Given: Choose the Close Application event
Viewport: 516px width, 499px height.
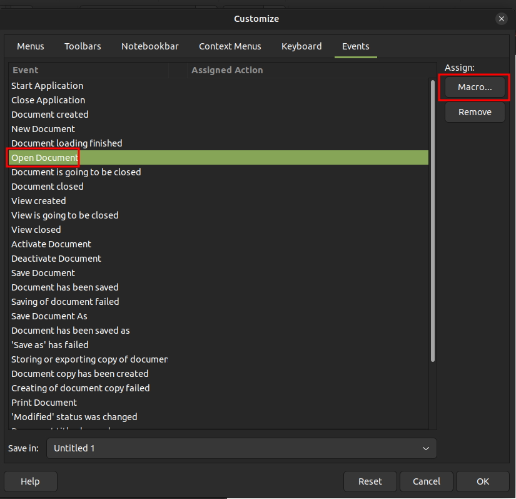Looking at the screenshot, I should 48,100.
